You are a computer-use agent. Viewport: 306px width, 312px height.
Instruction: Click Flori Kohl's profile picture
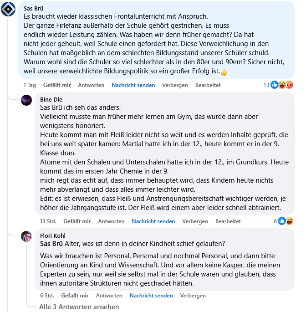coord(26,236)
